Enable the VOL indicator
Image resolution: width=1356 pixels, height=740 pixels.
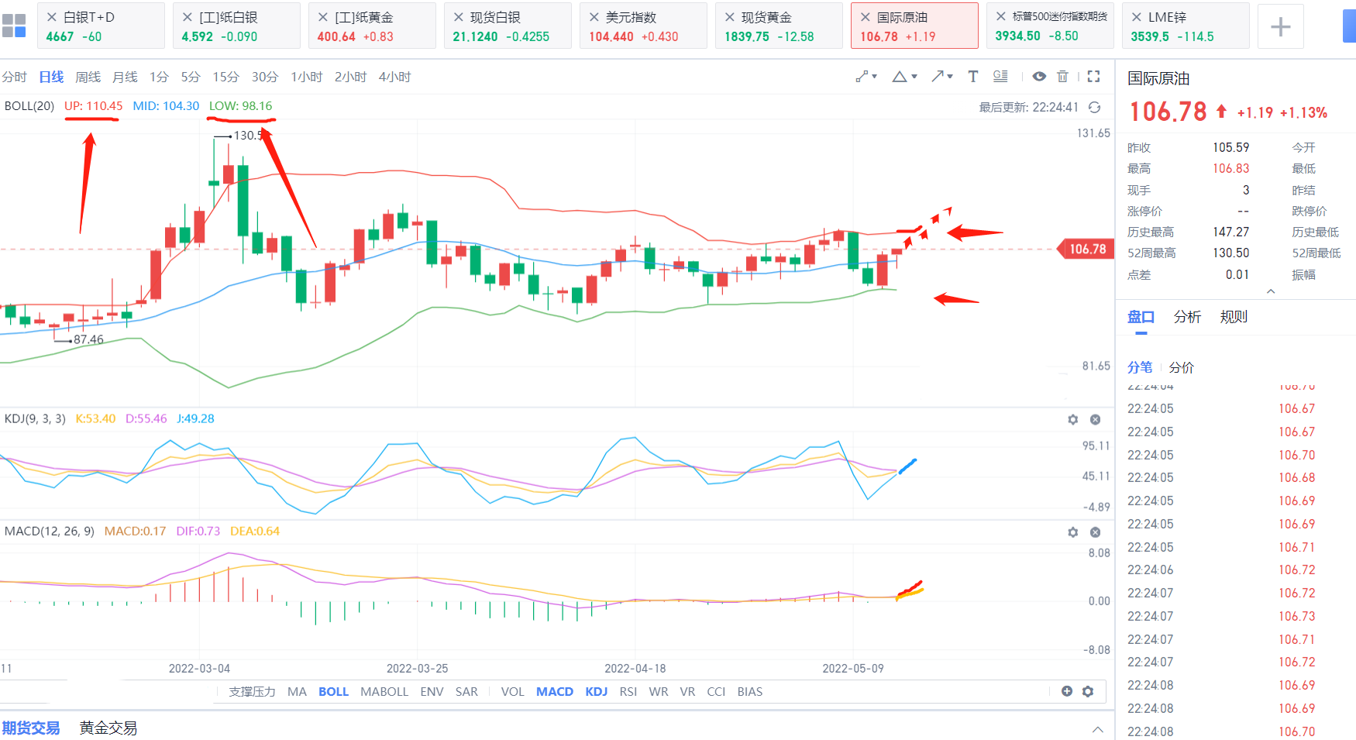[512, 691]
